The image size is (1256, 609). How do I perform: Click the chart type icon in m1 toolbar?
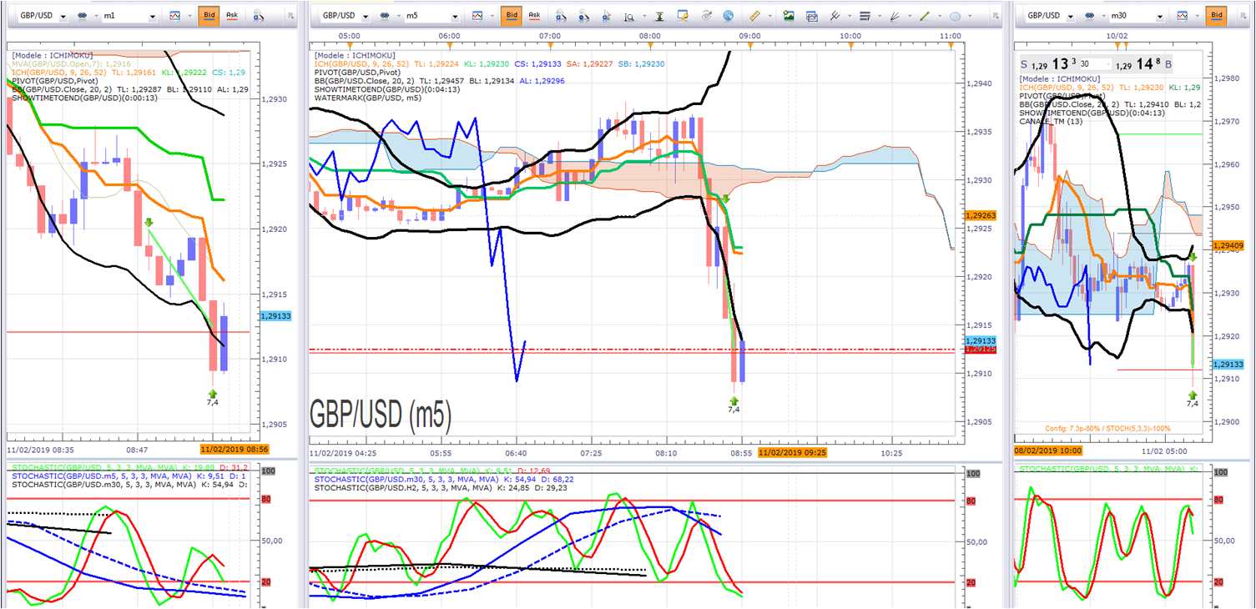coord(174,16)
